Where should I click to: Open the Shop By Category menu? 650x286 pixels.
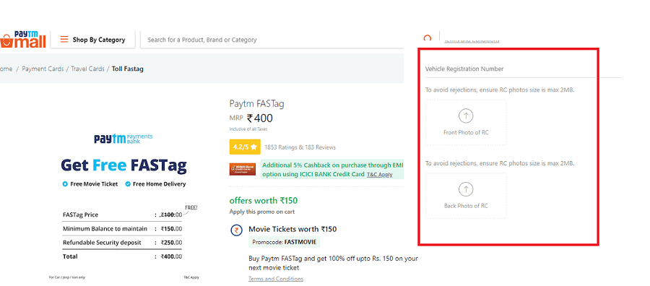[93, 40]
